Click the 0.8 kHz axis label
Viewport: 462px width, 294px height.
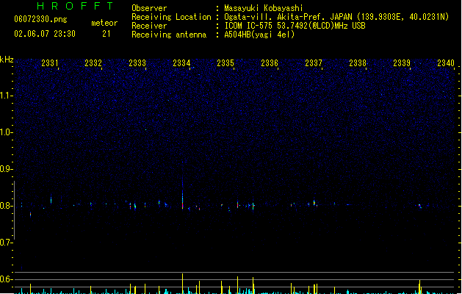click(x=6, y=206)
